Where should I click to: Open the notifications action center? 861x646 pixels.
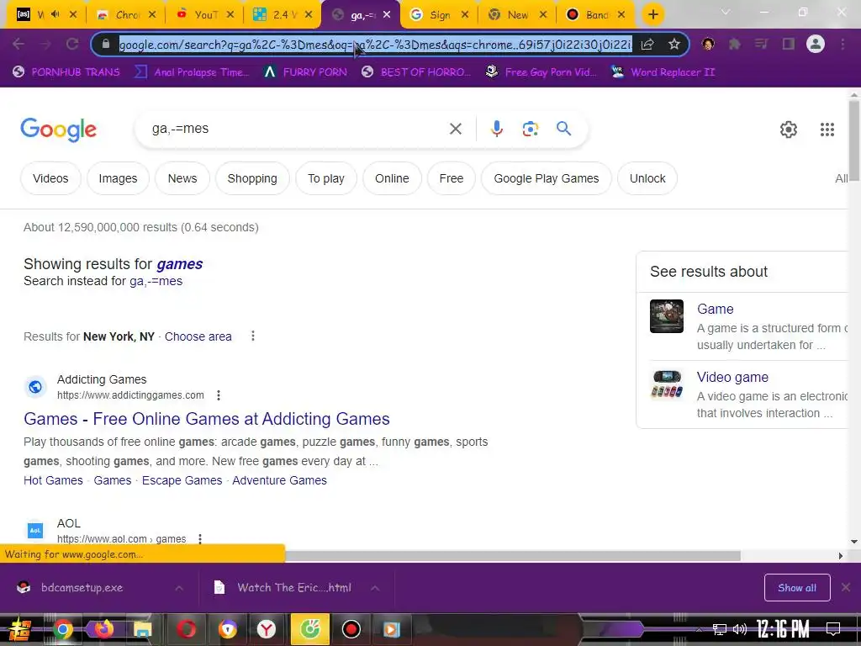[x=833, y=629]
